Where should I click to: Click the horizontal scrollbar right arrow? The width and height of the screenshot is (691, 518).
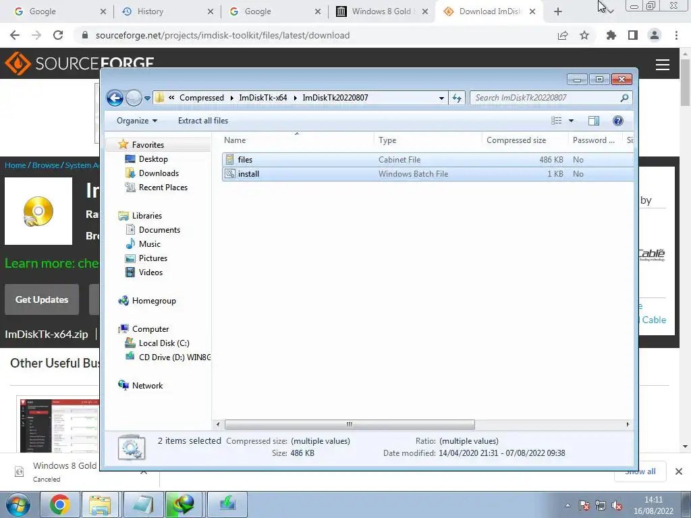tap(628, 425)
